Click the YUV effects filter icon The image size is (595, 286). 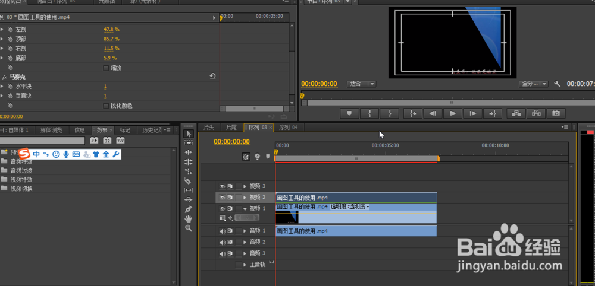[120, 141]
